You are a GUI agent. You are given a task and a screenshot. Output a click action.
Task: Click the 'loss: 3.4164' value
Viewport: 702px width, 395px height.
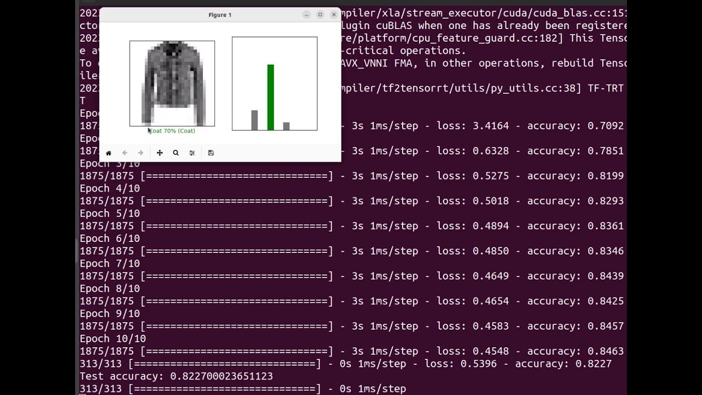(473, 126)
